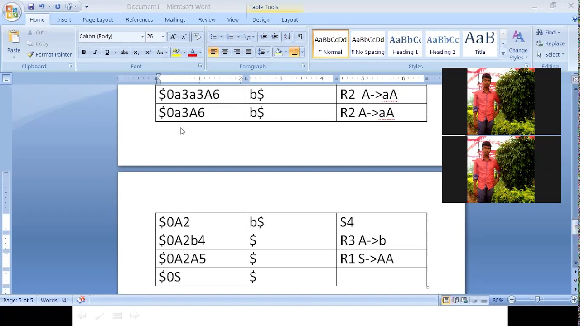Open Microsoft Office Word Help
580x326 pixels.
(x=575, y=19)
